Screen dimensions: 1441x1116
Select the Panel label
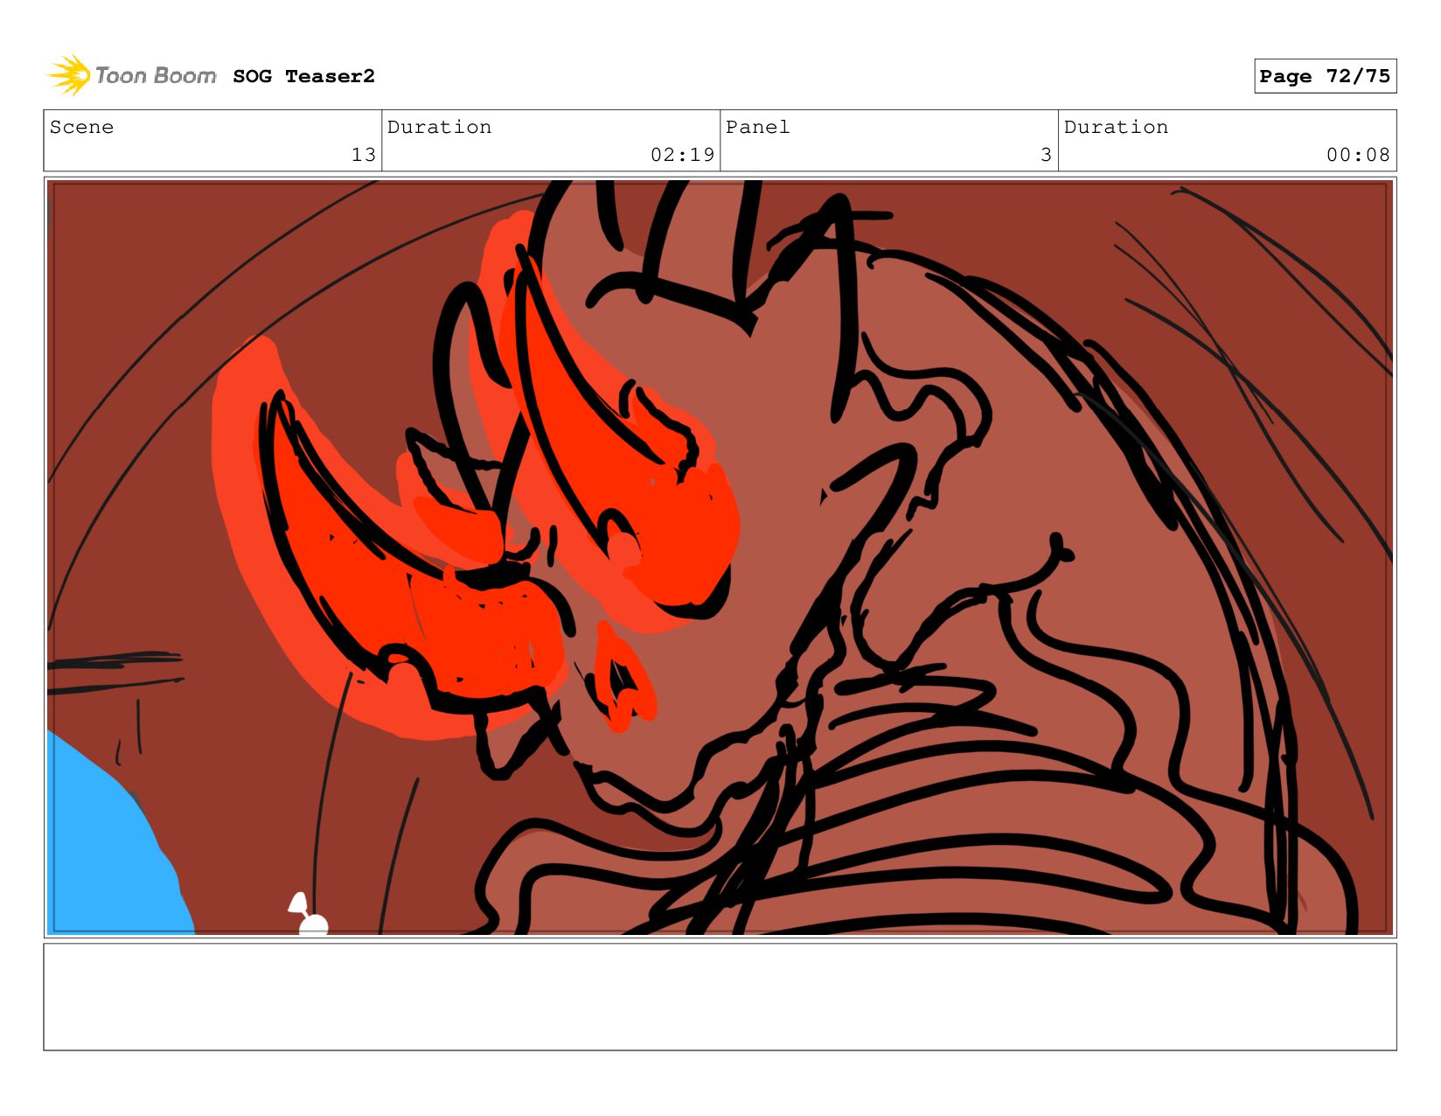point(757,127)
